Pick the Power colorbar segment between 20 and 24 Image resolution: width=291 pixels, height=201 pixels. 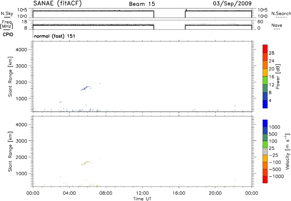coord(265,65)
